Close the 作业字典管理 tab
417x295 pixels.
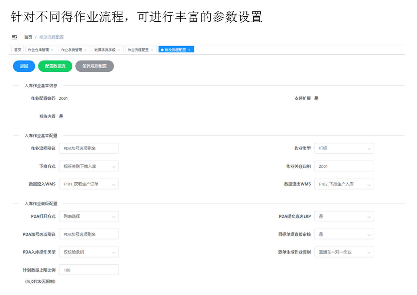[85, 50]
